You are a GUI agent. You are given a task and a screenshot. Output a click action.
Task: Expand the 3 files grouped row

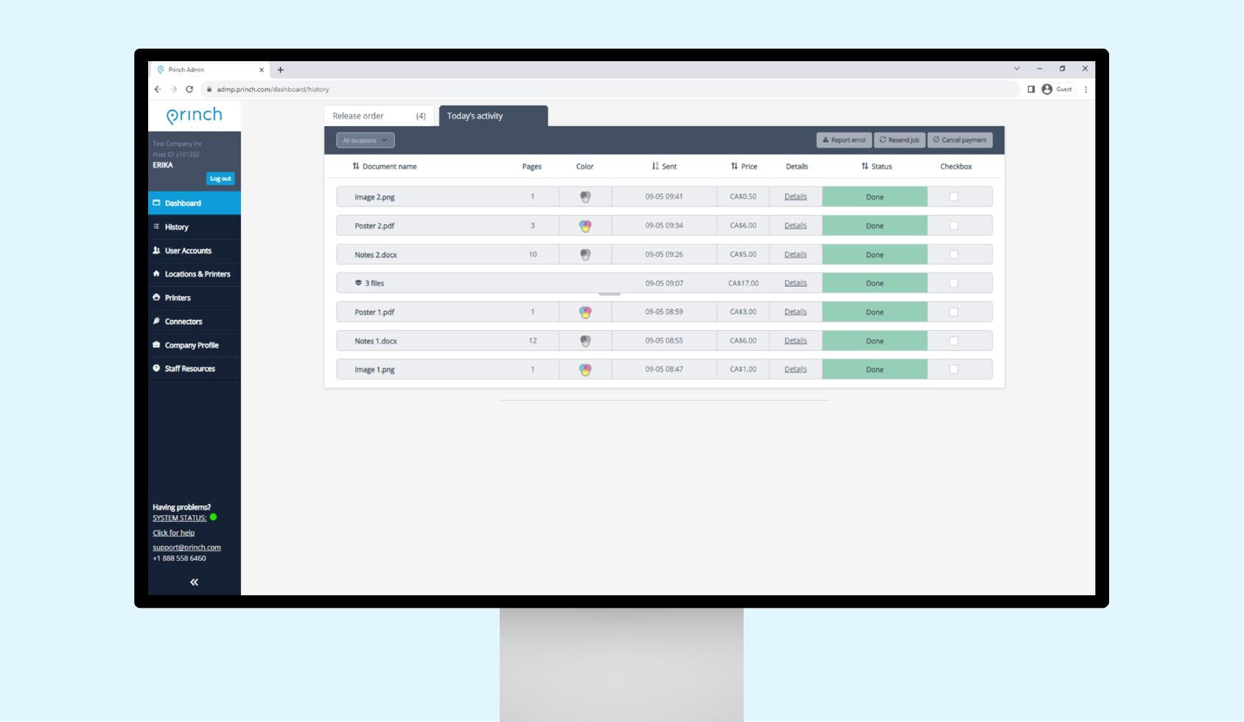tap(358, 283)
